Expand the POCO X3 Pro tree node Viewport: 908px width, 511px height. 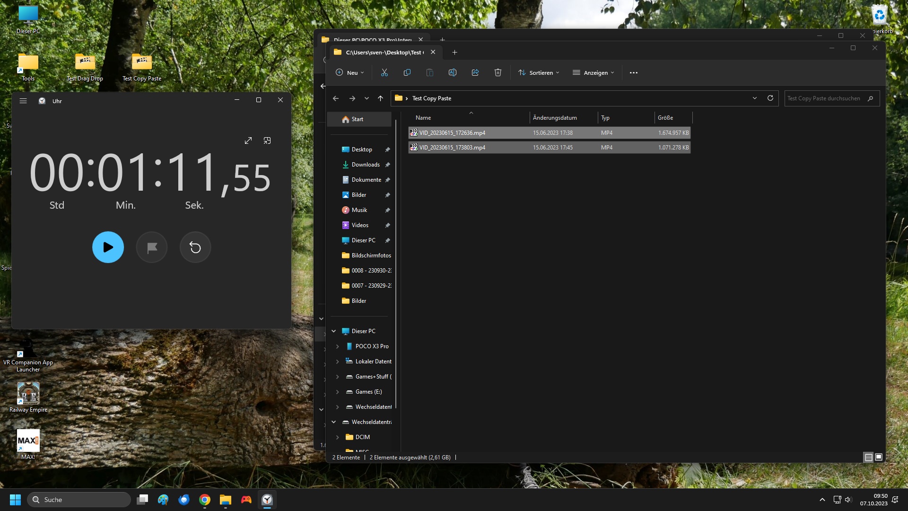tap(337, 346)
